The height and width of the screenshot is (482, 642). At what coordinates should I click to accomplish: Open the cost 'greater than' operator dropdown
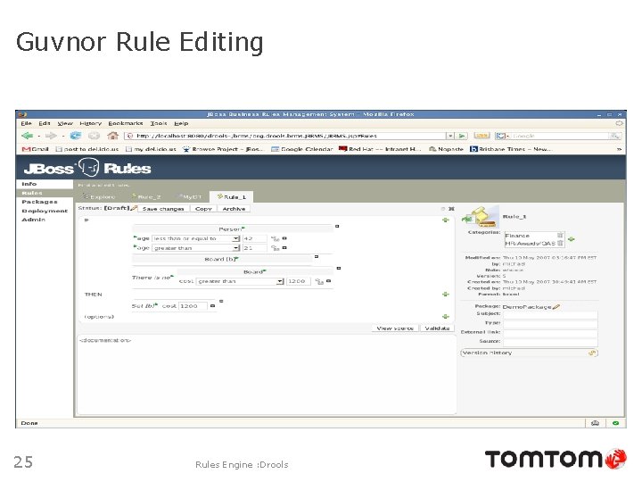280,281
